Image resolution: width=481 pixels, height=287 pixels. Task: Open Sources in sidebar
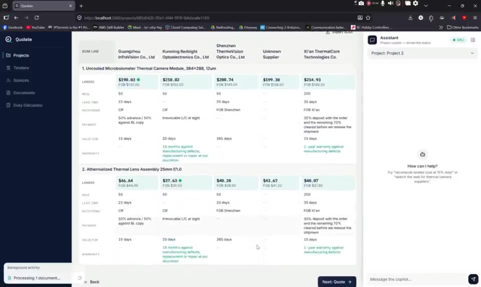pos(21,80)
